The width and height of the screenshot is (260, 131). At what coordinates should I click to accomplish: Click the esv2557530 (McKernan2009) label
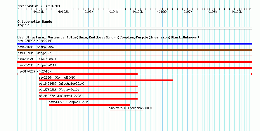click(x=130, y=108)
